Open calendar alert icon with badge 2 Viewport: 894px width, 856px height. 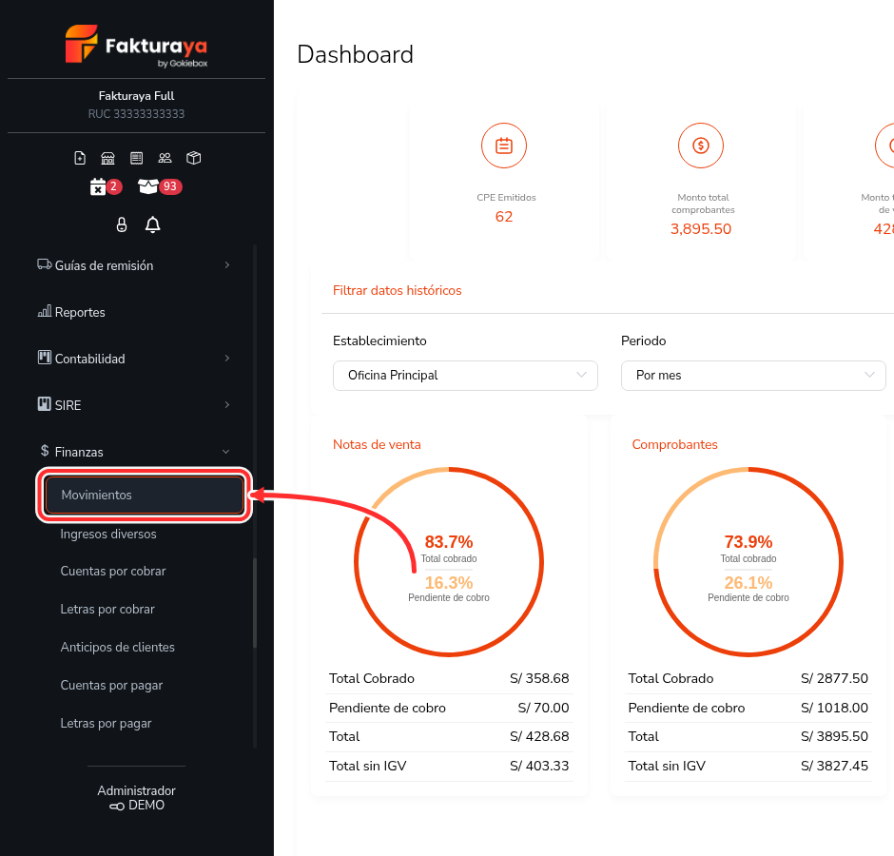point(106,186)
